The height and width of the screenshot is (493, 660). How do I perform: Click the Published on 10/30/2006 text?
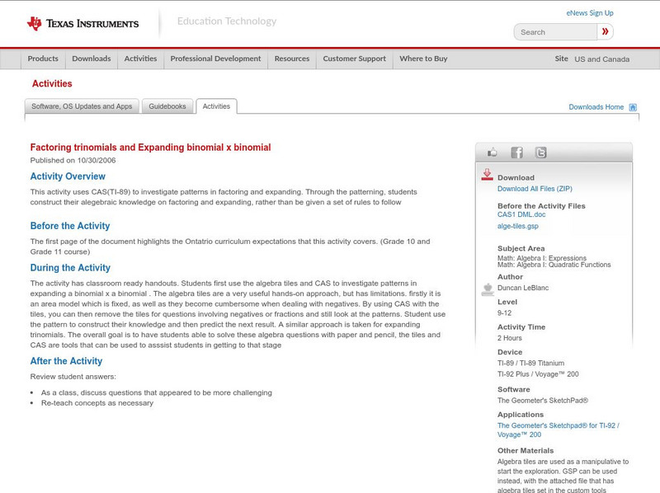73,160
